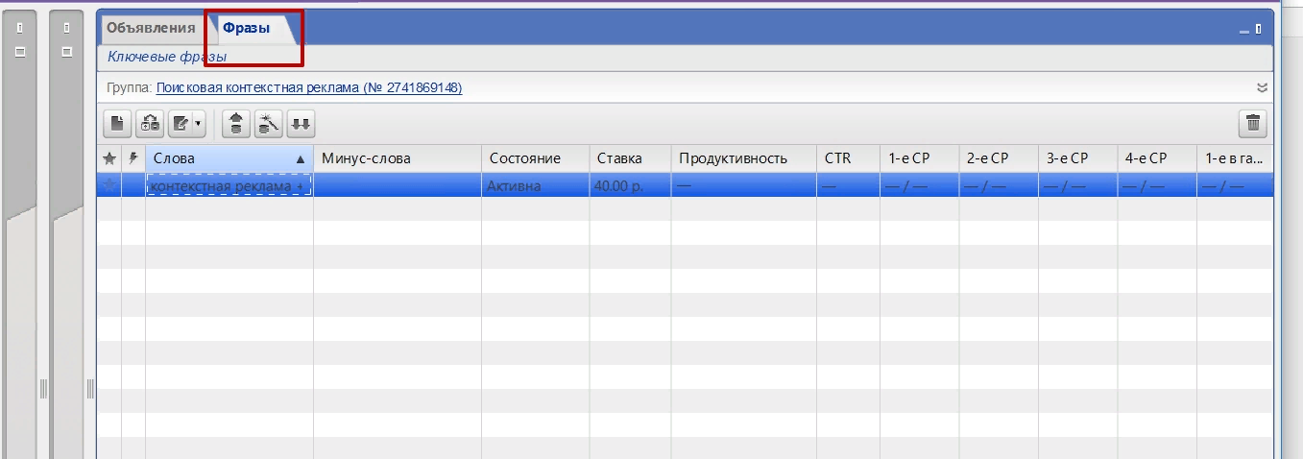Image resolution: width=1303 pixels, height=459 pixels.
Task: Click the restore icon in the panel title bar
Action: [1259, 30]
